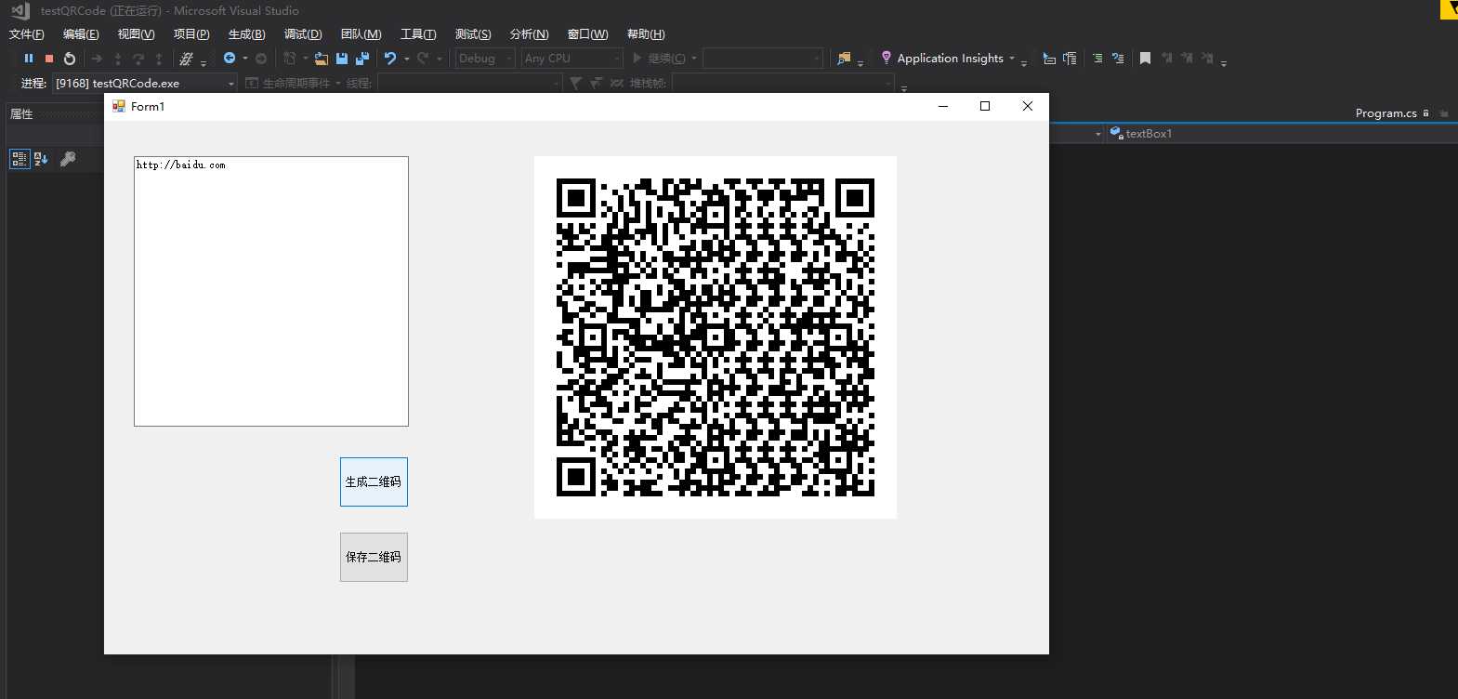The width and height of the screenshot is (1458, 699).
Task: Open the 生成(B) menu
Action: click(247, 34)
